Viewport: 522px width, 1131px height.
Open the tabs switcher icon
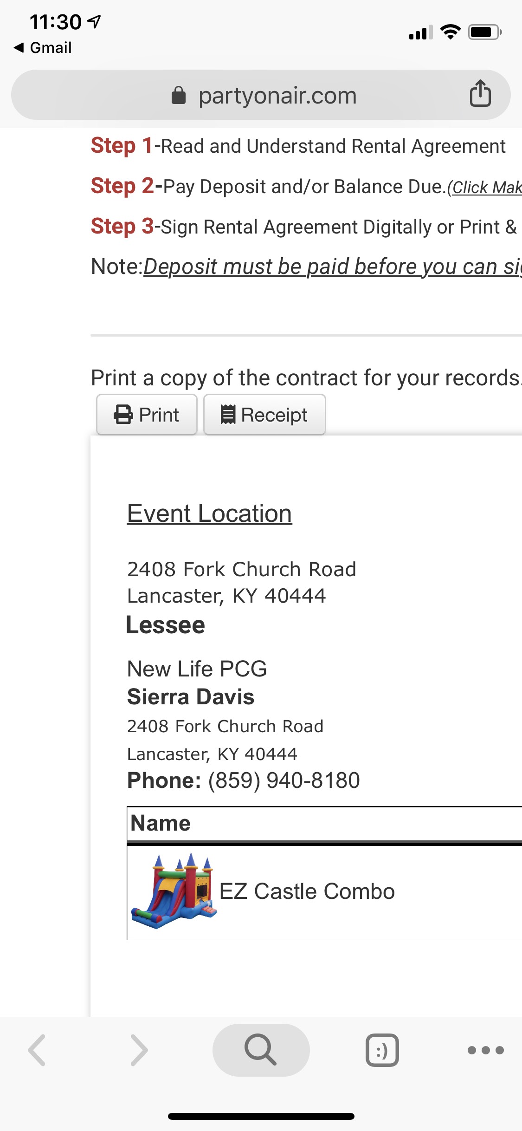click(382, 1050)
